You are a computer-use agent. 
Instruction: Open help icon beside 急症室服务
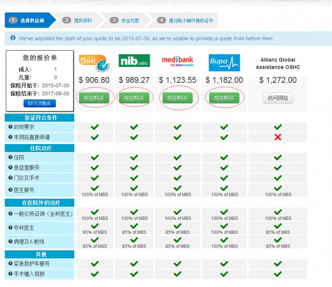click(x=10, y=168)
